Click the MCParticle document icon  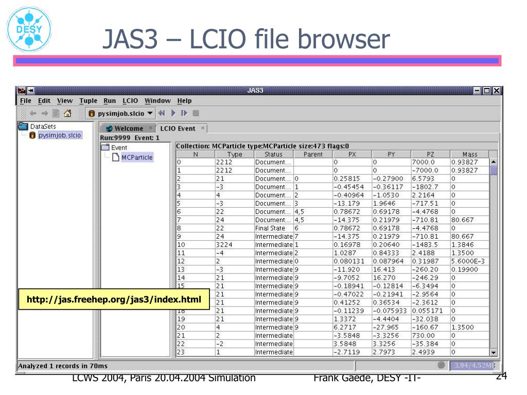[x=116, y=157]
